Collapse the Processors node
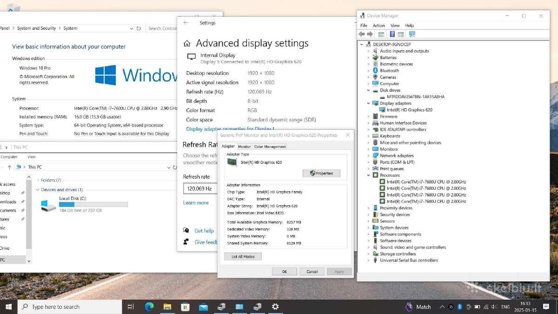The image size is (558, 314). [x=368, y=175]
